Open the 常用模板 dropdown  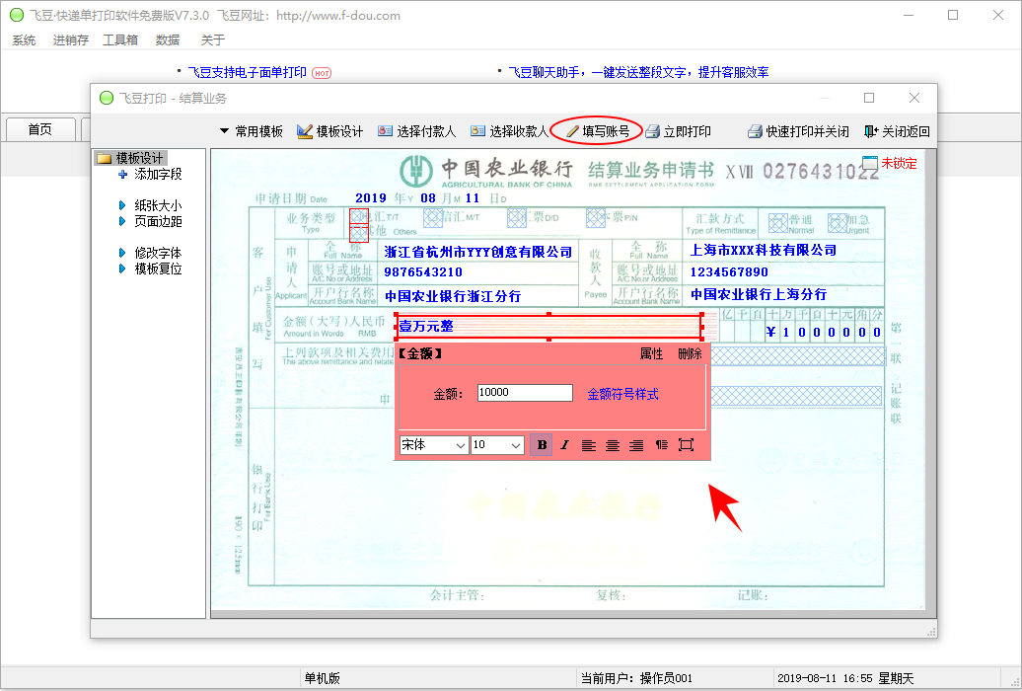[x=251, y=132]
